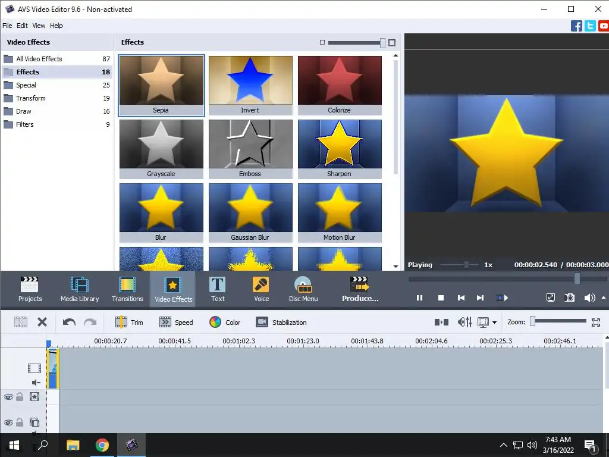Toggle visibility of the overlay track

8,422
